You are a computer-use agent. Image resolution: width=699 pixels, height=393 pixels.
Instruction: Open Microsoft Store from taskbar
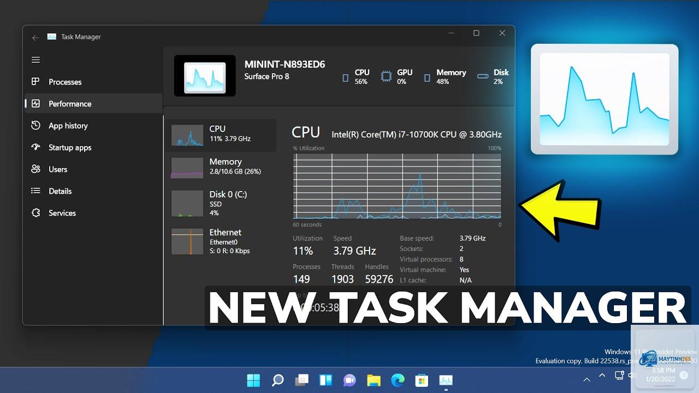[x=422, y=380]
